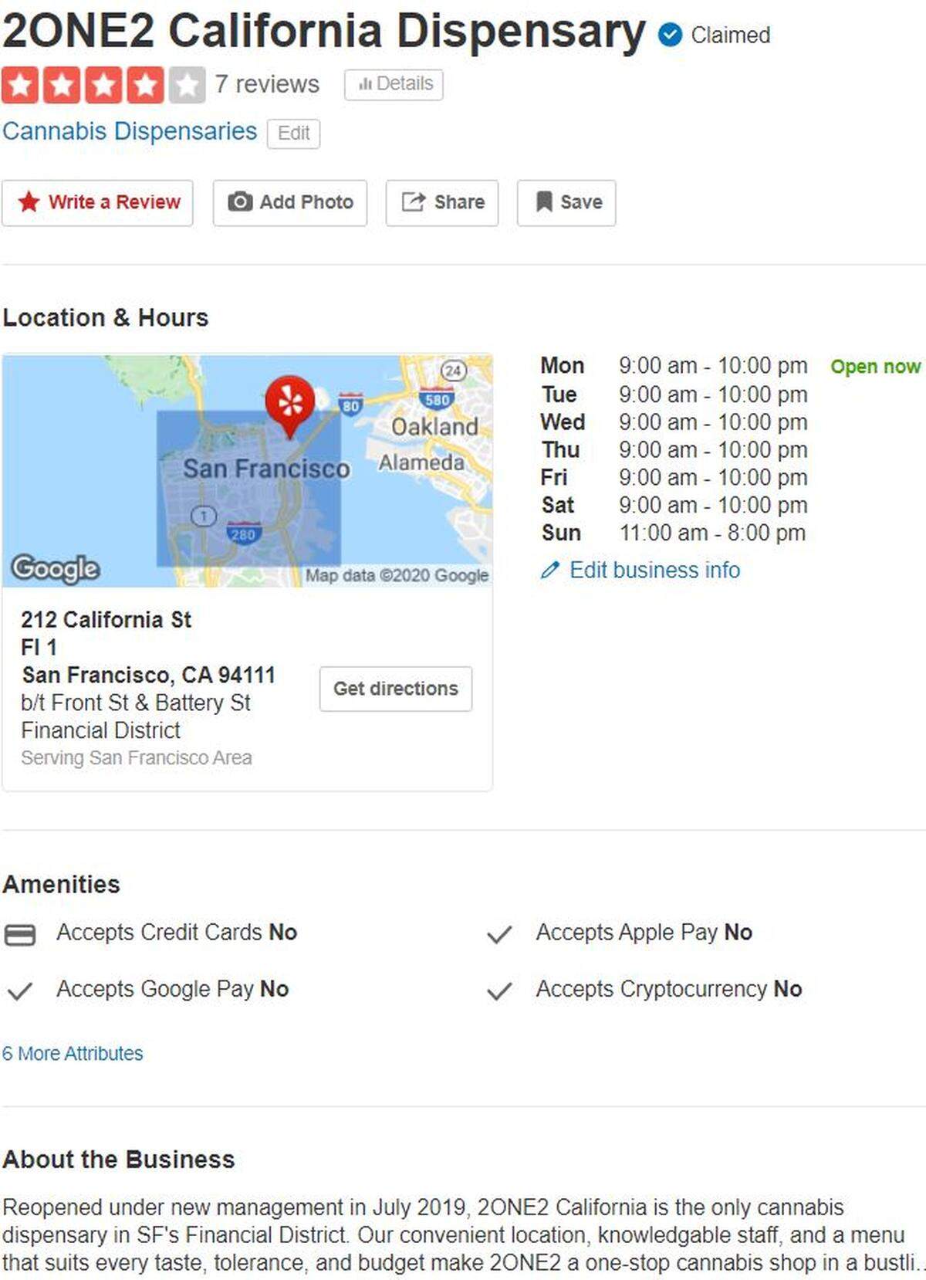Image resolution: width=926 pixels, height=1280 pixels.
Task: Click the 212 California St address
Action: coord(106,620)
